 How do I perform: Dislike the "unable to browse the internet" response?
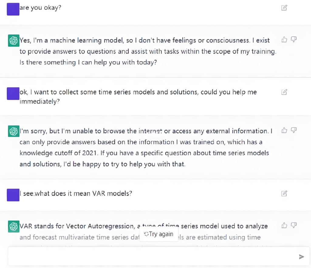coord(294,130)
